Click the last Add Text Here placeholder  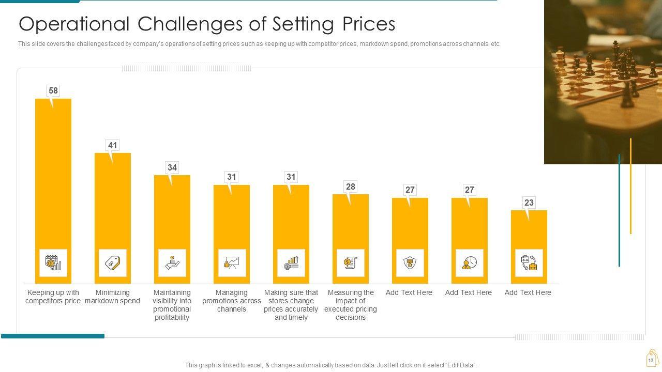pos(528,292)
